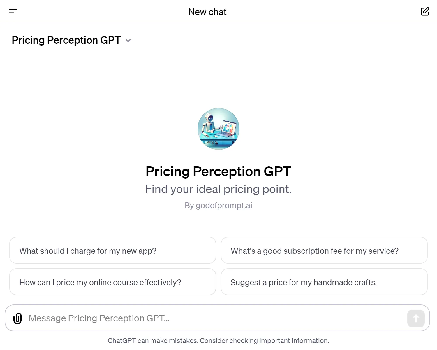Click the tagline Find your ideal pricing point
The width and height of the screenshot is (437, 350).
click(x=218, y=189)
